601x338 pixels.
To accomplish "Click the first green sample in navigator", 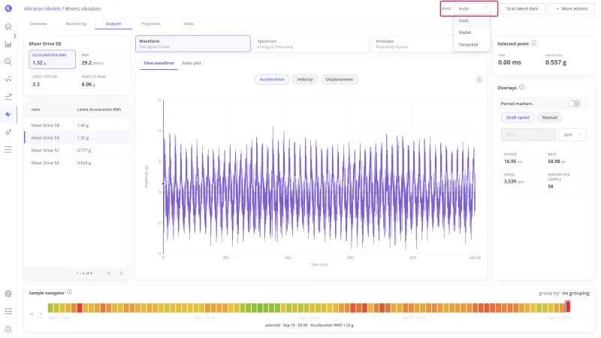I will 50,307.
